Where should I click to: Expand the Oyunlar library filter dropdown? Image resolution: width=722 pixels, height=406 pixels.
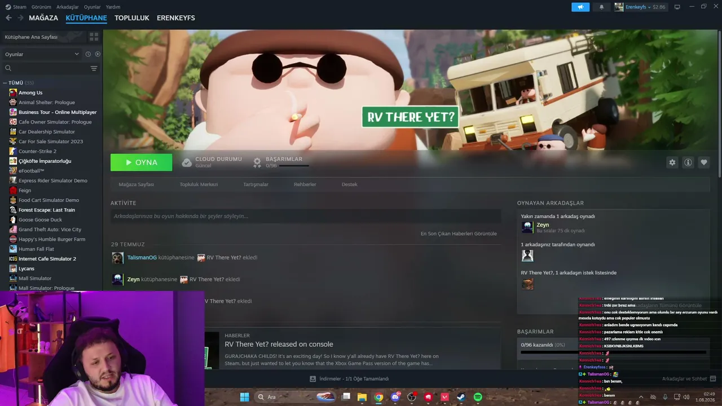(x=42, y=54)
